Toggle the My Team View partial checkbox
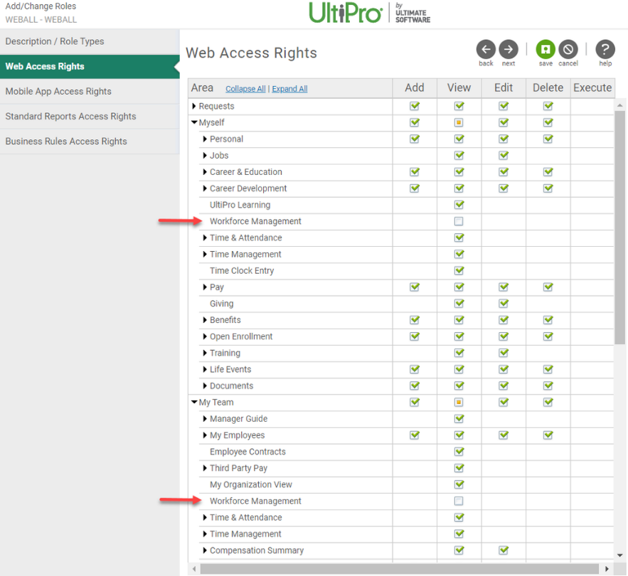This screenshot has height=576, width=628. (x=459, y=402)
